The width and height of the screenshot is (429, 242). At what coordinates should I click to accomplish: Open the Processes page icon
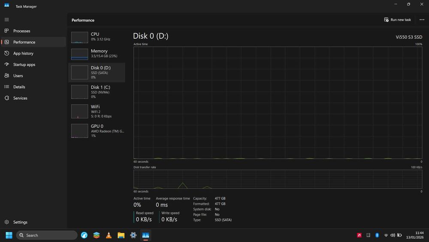coord(6,31)
